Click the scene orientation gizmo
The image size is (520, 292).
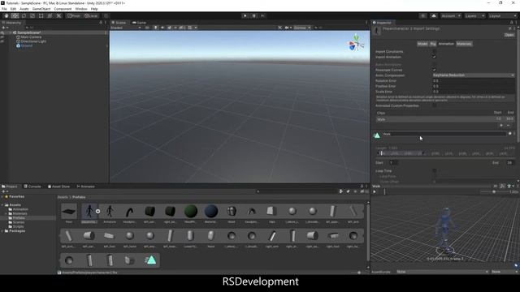356,43
